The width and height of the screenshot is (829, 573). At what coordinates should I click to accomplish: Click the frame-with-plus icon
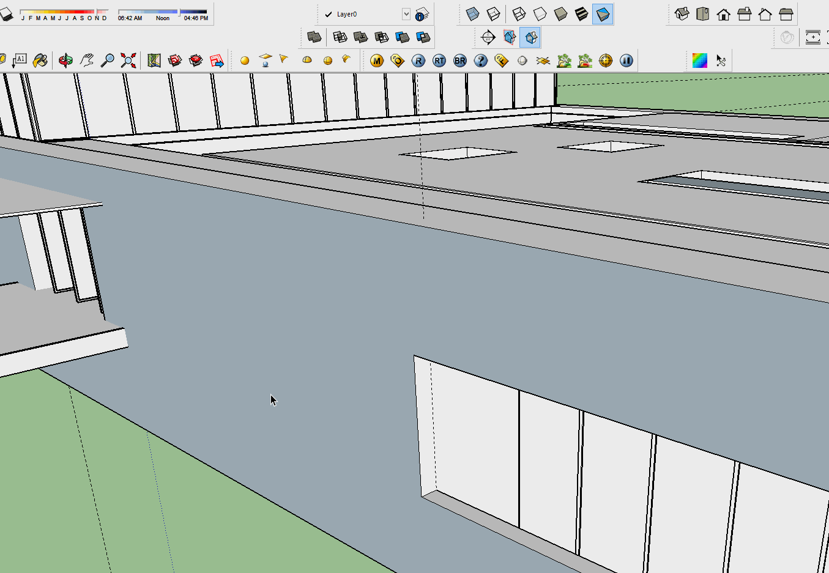point(813,37)
